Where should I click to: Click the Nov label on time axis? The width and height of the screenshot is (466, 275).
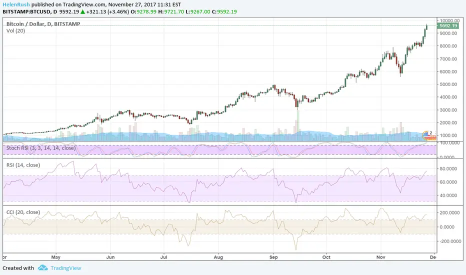(380, 257)
